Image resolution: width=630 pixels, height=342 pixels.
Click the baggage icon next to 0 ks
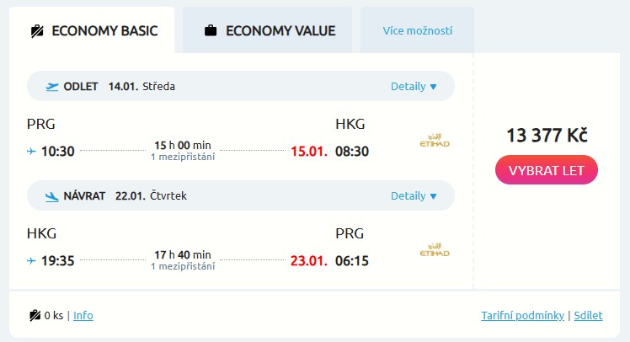pos(35,316)
